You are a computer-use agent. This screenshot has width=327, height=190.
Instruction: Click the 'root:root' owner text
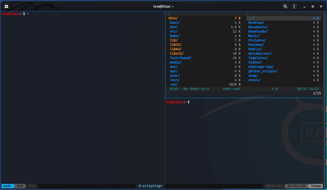(231, 89)
